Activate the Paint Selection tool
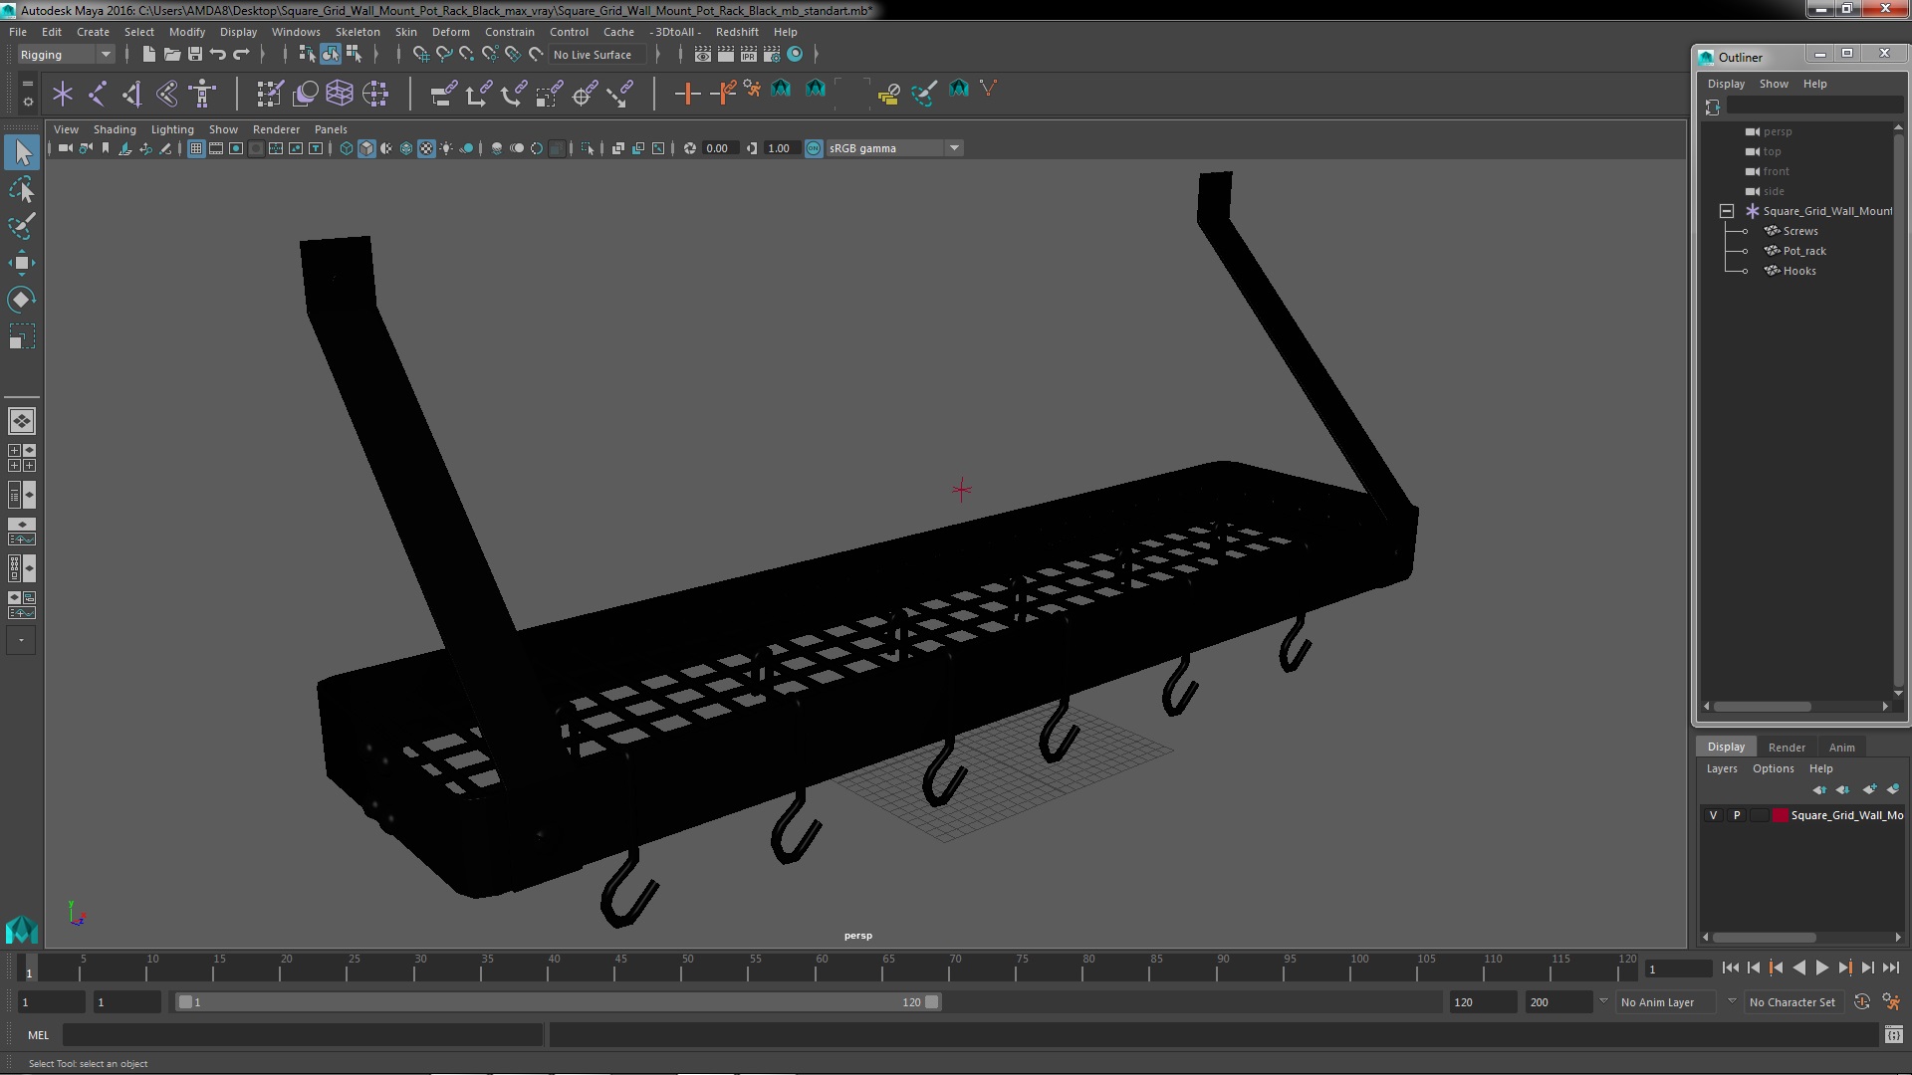This screenshot has width=1912, height=1075. point(22,226)
